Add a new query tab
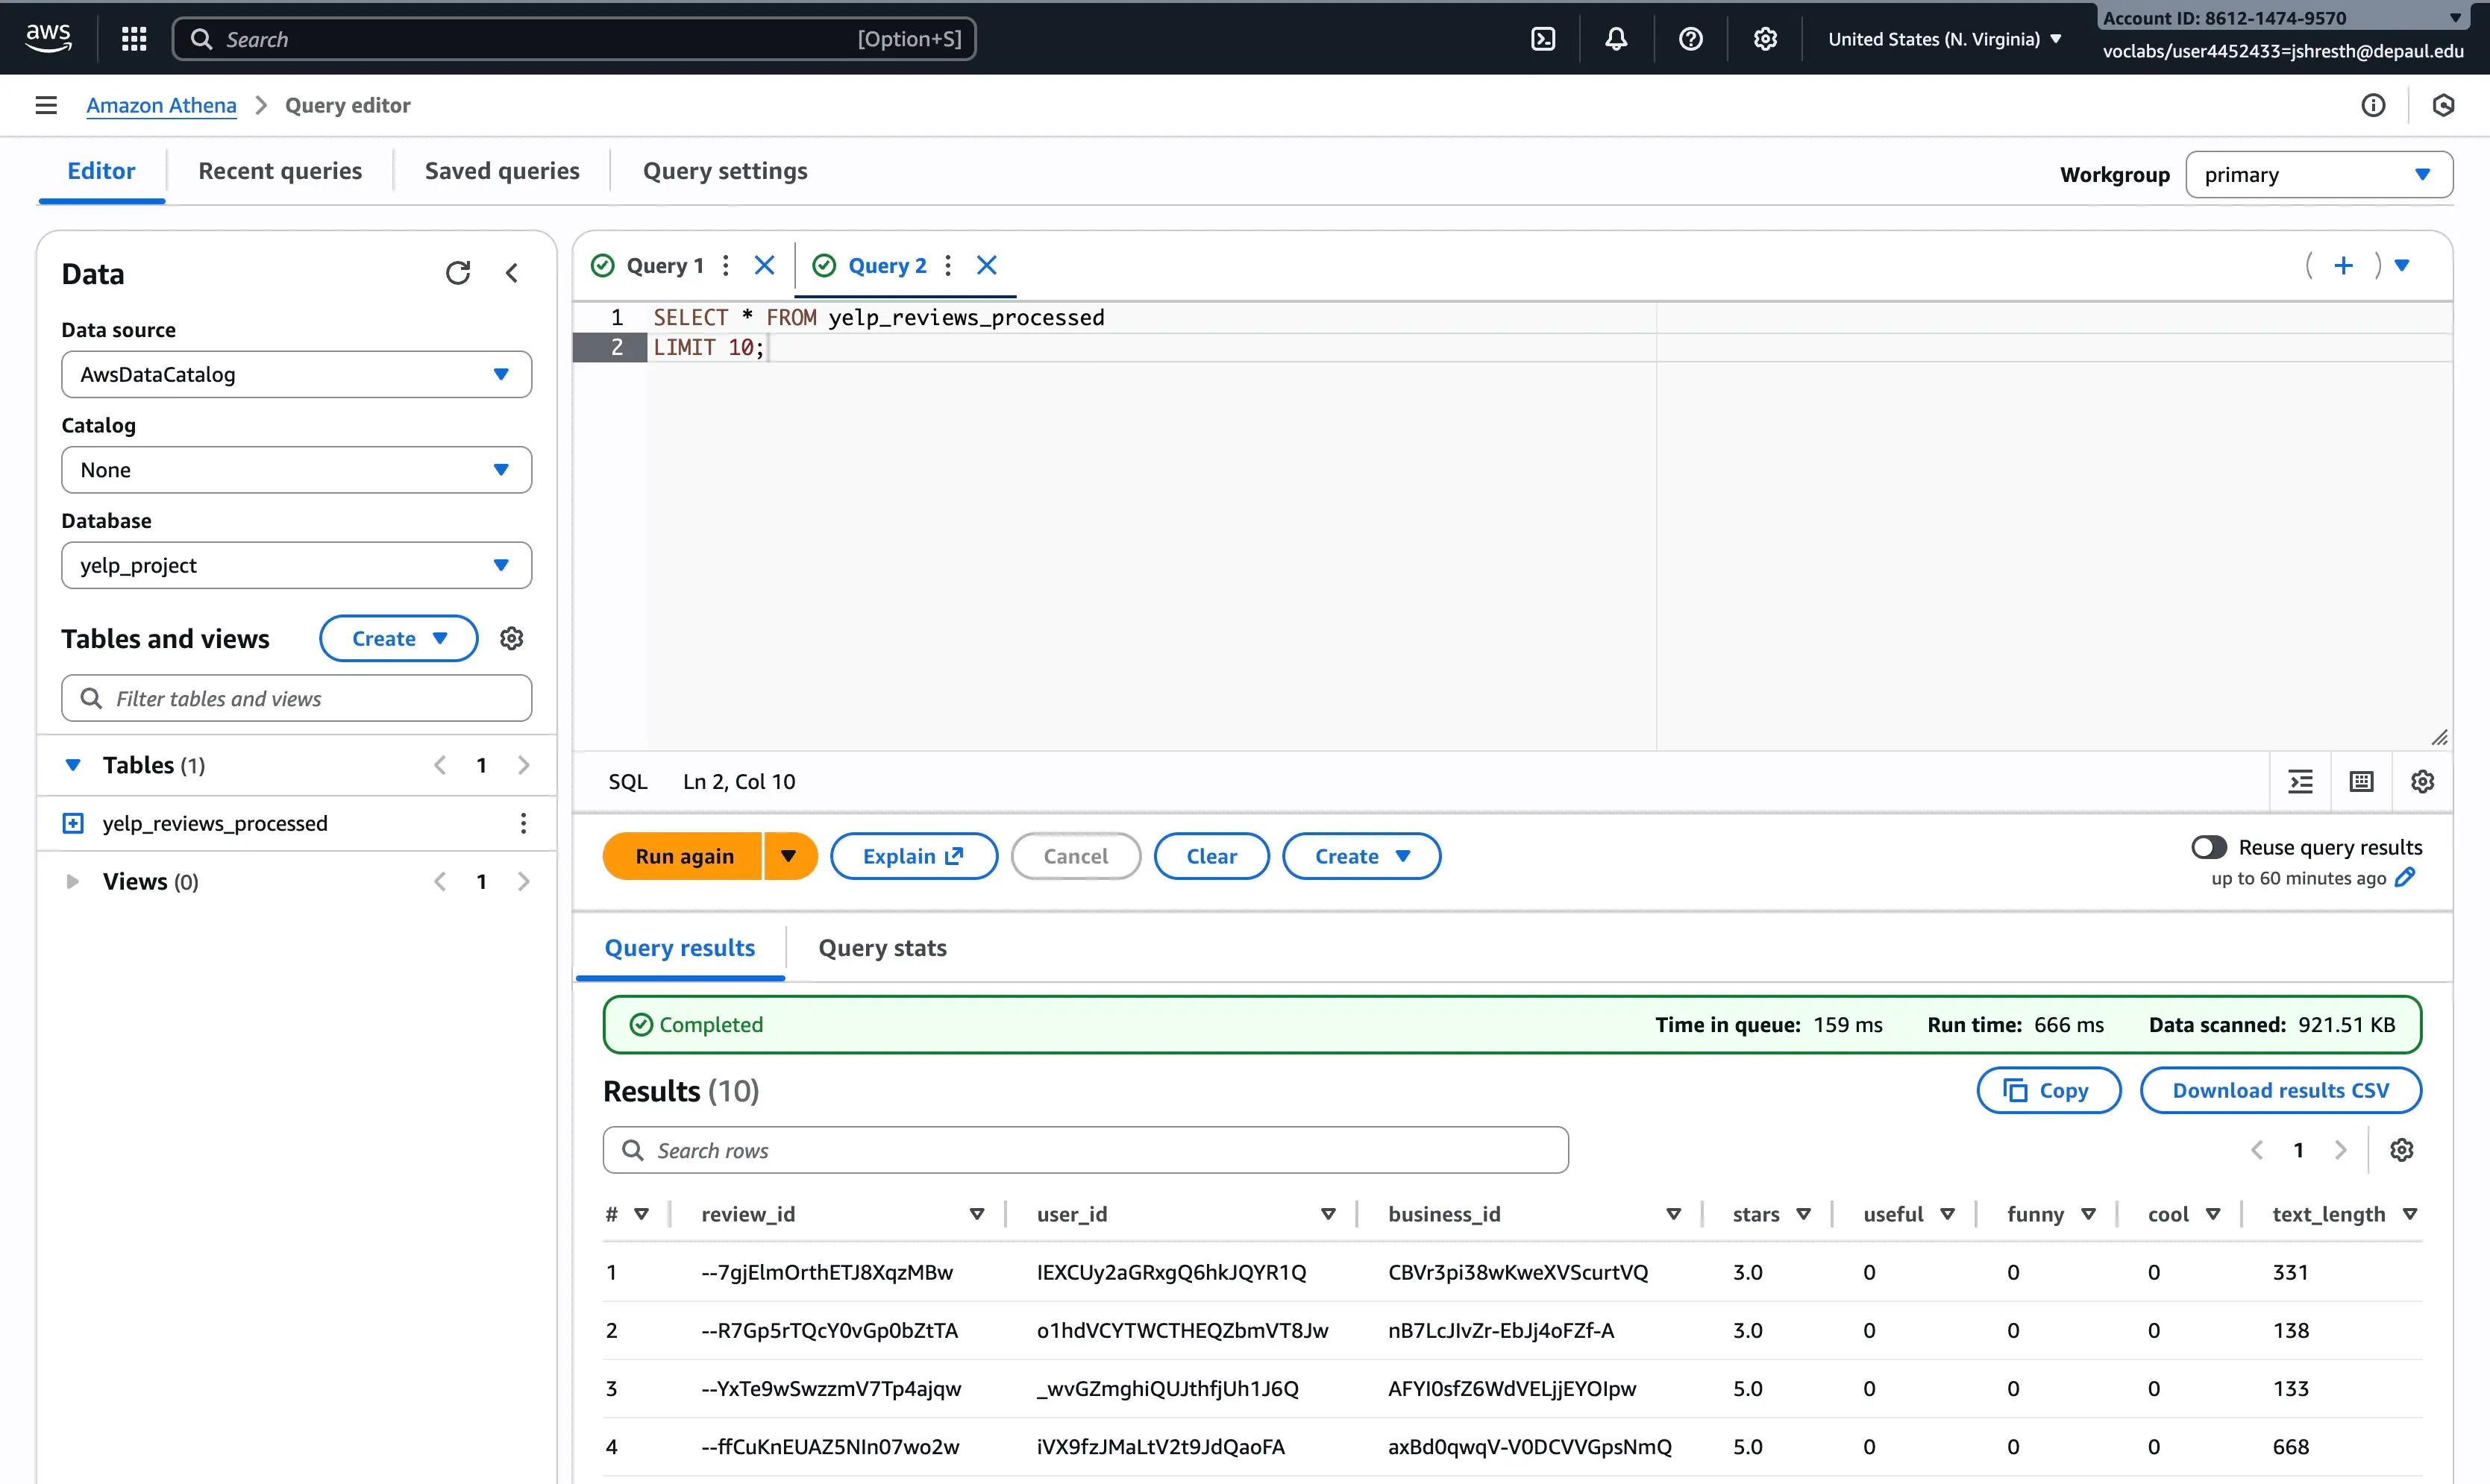This screenshot has width=2490, height=1484. 2343,265
